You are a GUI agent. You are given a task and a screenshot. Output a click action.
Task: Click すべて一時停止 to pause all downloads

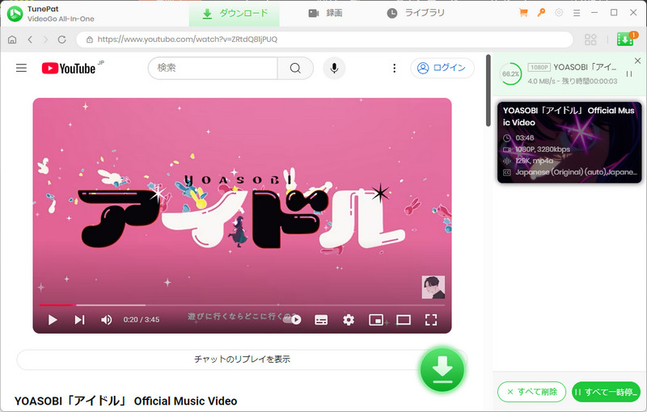(606, 392)
